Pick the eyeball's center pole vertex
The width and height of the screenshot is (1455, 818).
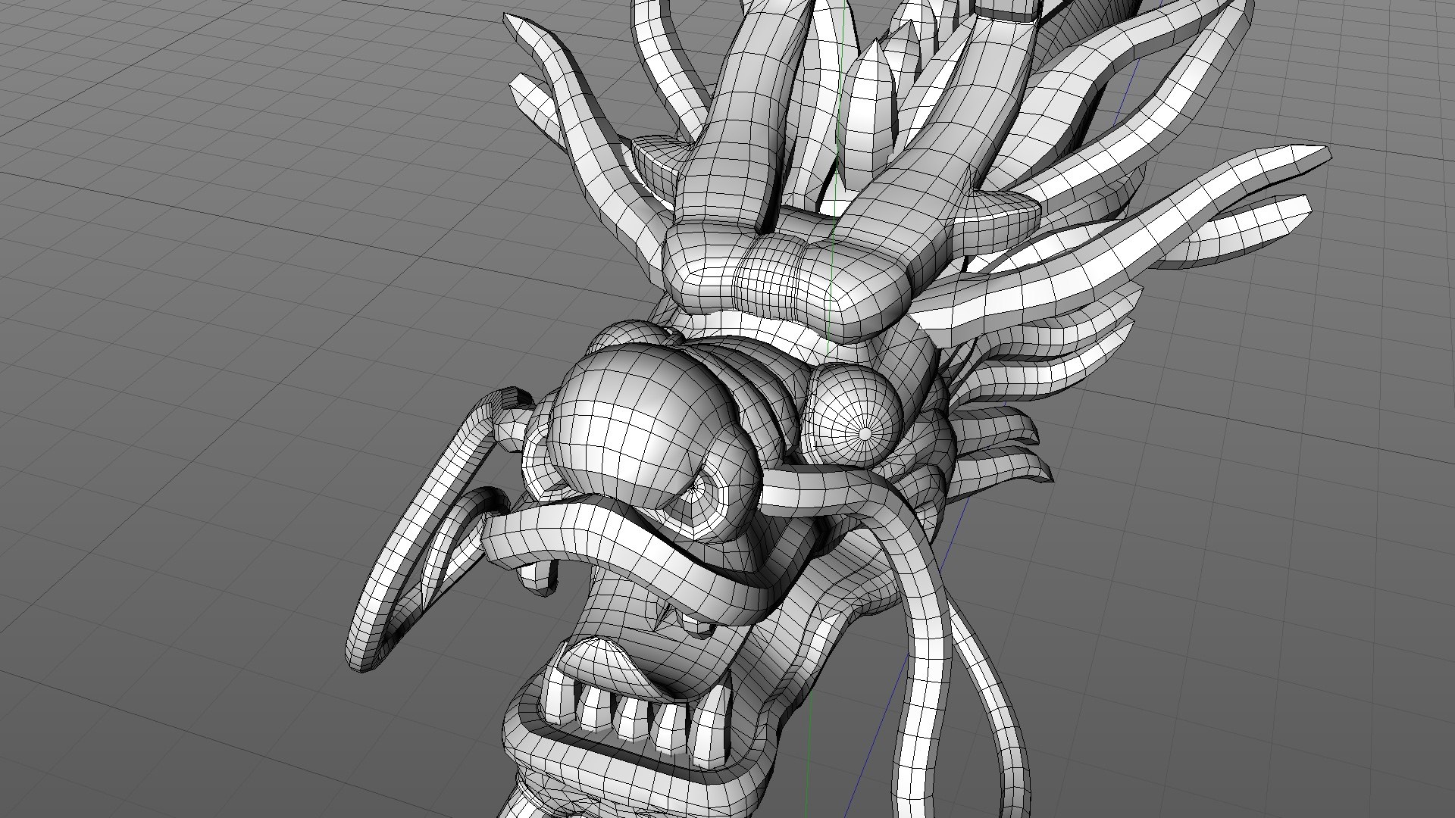(866, 434)
